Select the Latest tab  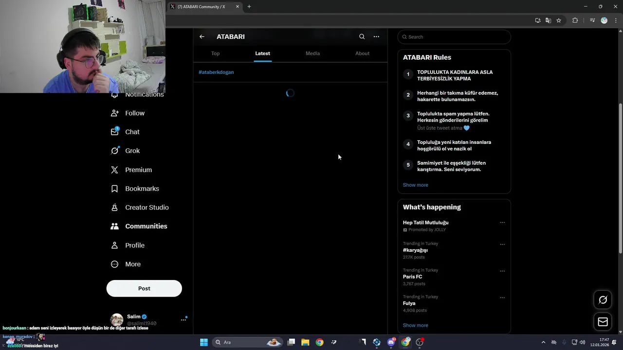click(262, 53)
